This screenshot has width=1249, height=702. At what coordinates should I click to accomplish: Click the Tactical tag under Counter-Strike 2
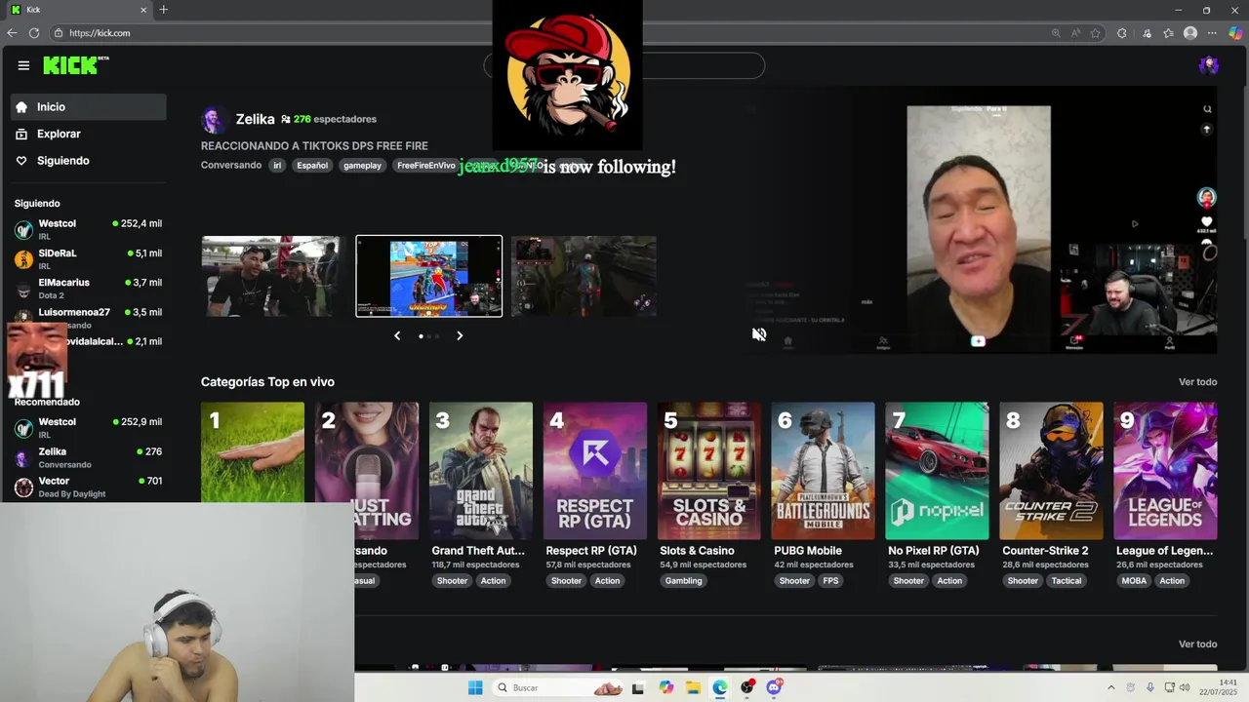(1067, 581)
